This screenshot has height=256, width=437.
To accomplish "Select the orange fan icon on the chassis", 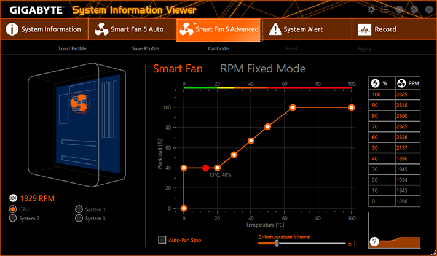I will click(79, 103).
